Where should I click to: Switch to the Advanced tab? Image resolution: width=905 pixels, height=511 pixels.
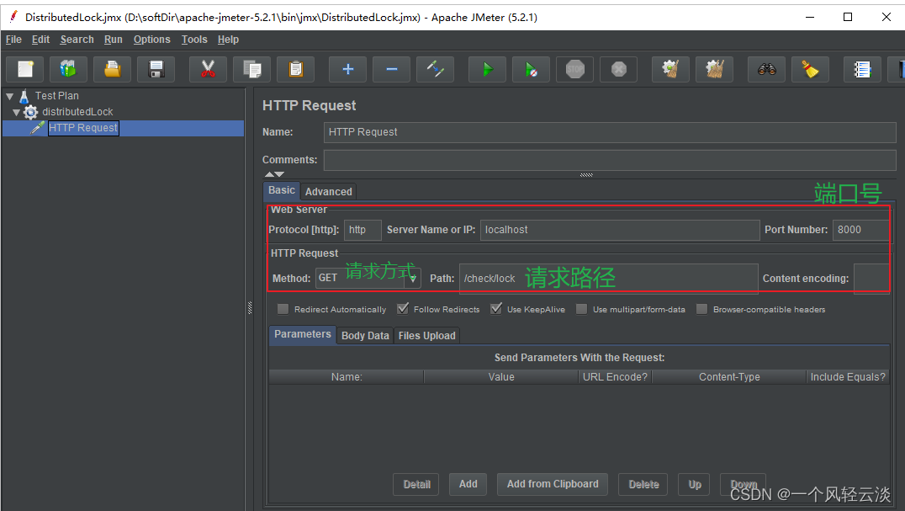coord(328,192)
